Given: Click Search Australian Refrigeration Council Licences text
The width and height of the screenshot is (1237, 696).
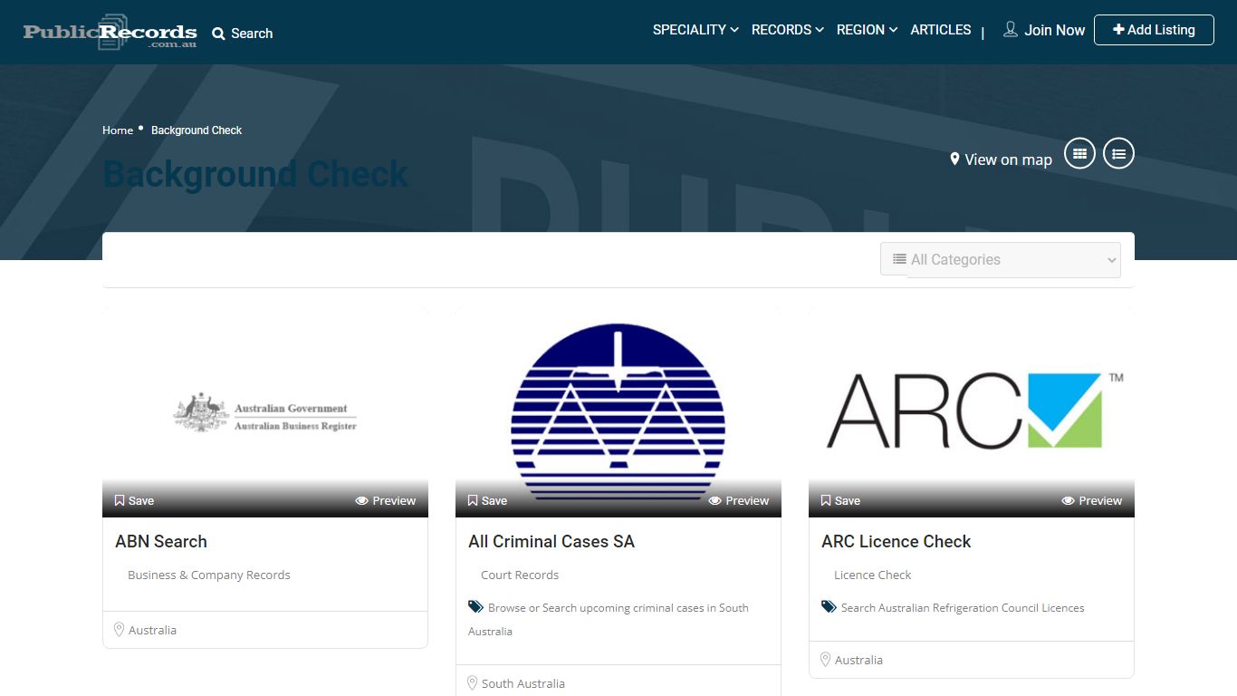Looking at the screenshot, I should [x=963, y=608].
